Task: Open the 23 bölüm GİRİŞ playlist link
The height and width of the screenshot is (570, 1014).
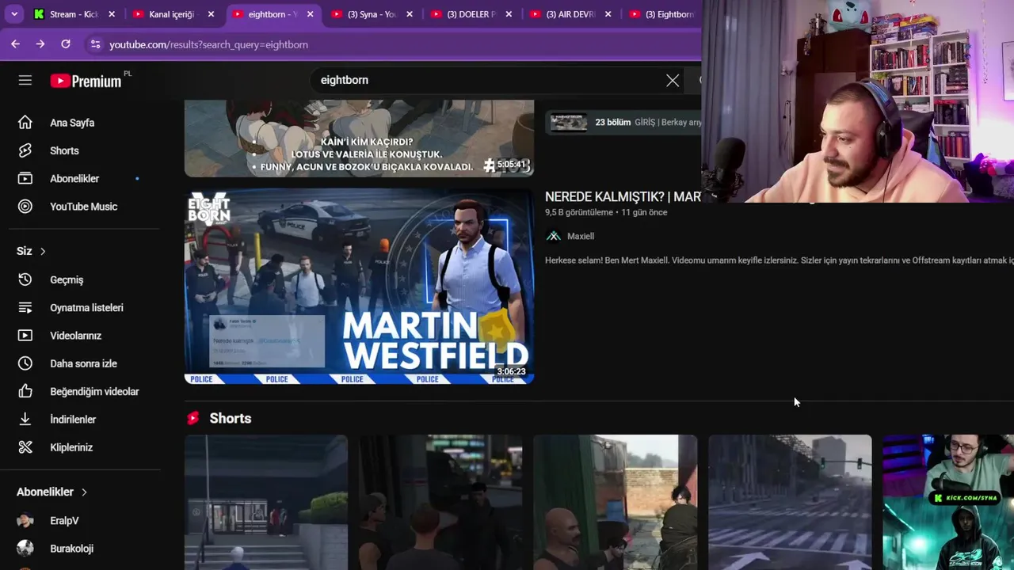Action: tap(648, 123)
